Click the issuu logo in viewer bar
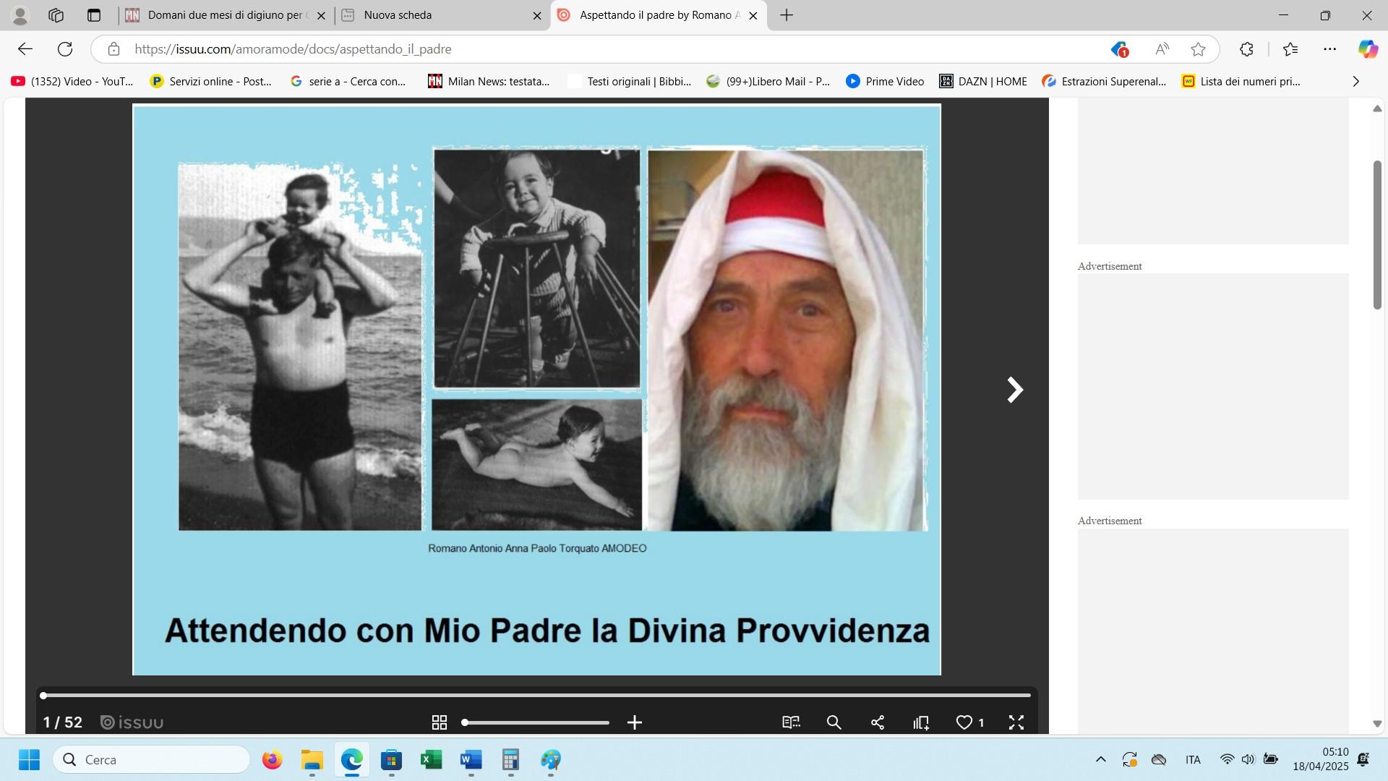 coord(132,722)
